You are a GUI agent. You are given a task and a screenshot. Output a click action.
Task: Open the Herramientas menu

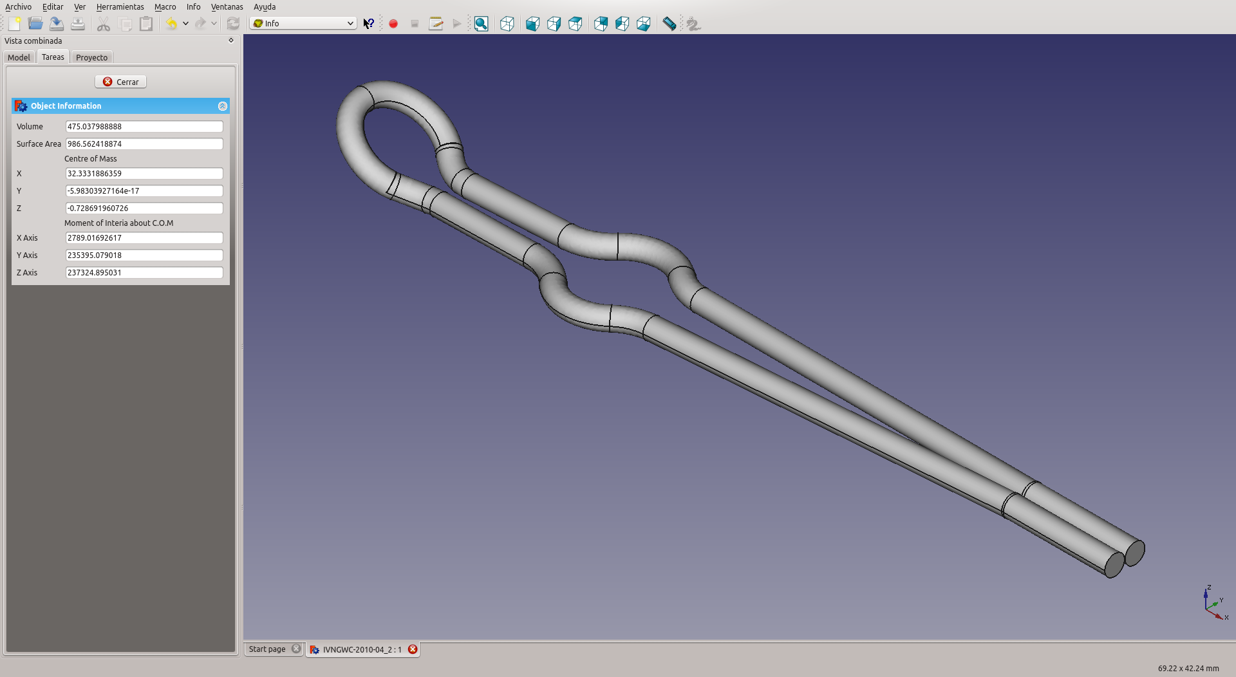[120, 6]
